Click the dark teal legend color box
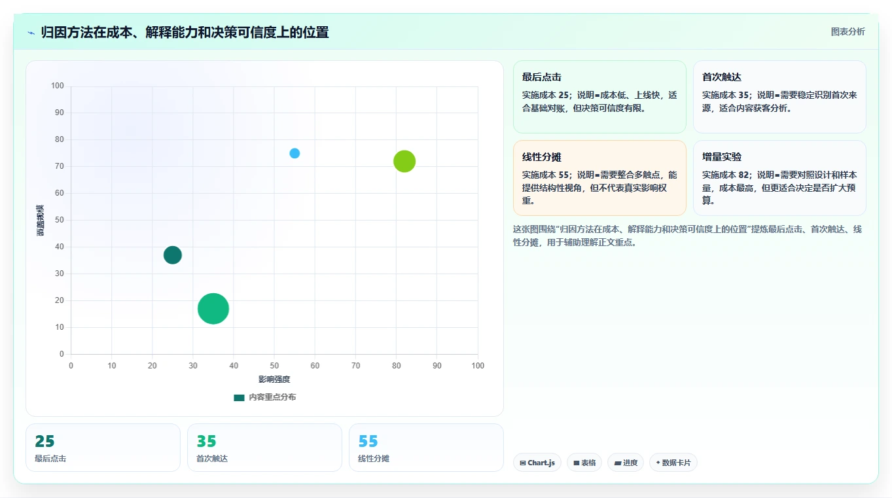Viewport: 892px width, 498px height. (x=239, y=397)
